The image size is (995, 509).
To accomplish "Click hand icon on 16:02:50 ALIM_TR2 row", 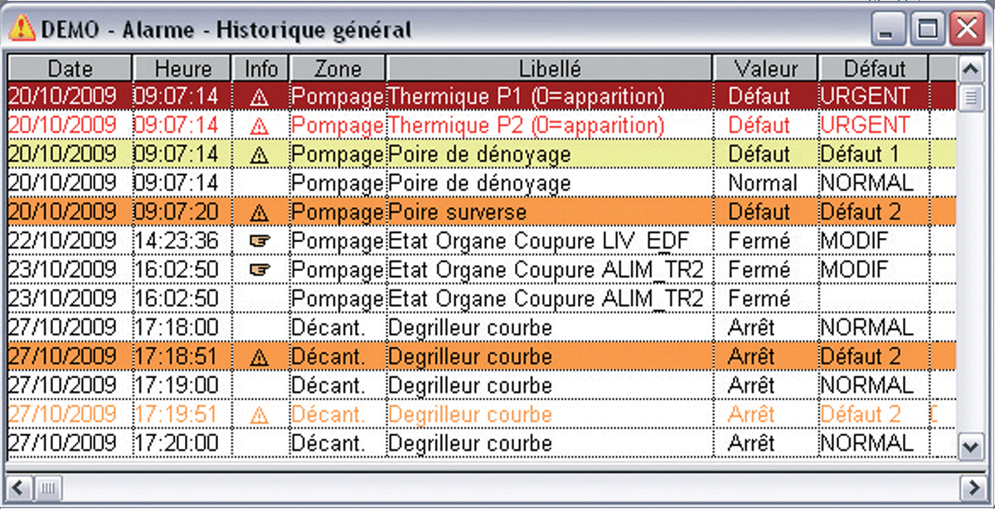I will [260, 270].
